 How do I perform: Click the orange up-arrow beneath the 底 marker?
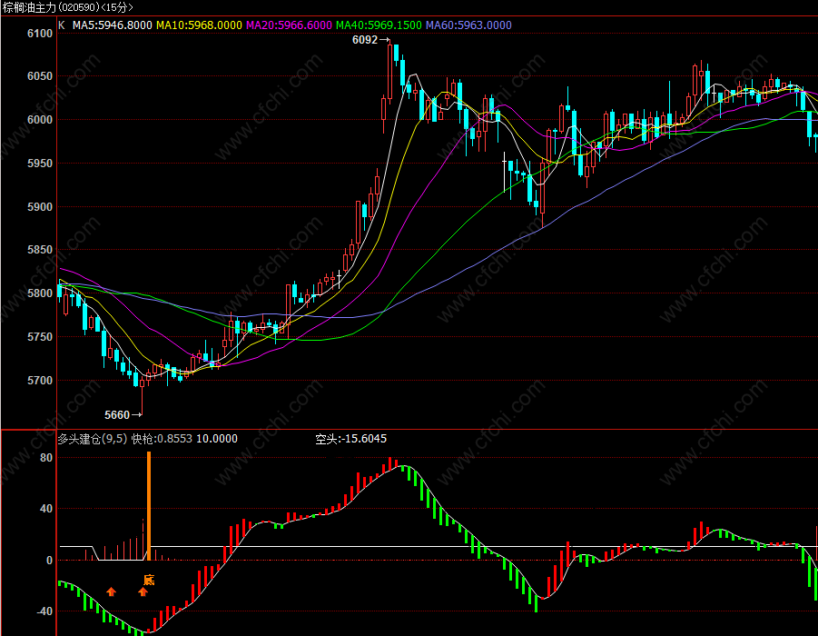tap(143, 591)
